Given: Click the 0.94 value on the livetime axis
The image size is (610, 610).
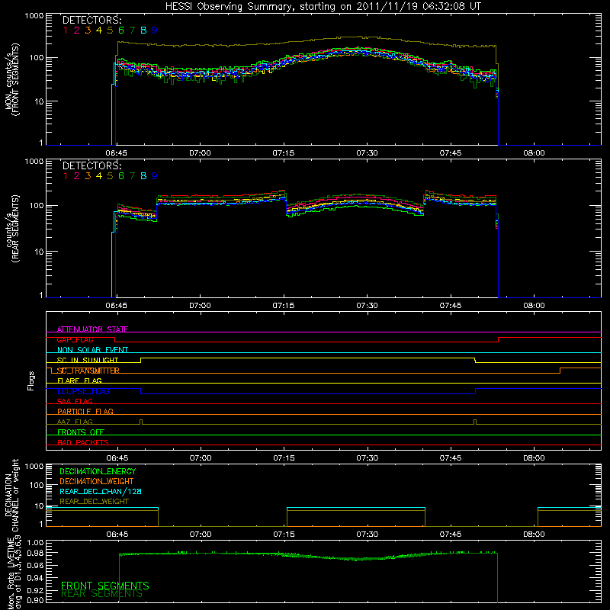Looking at the screenshot, I should coord(35,577).
